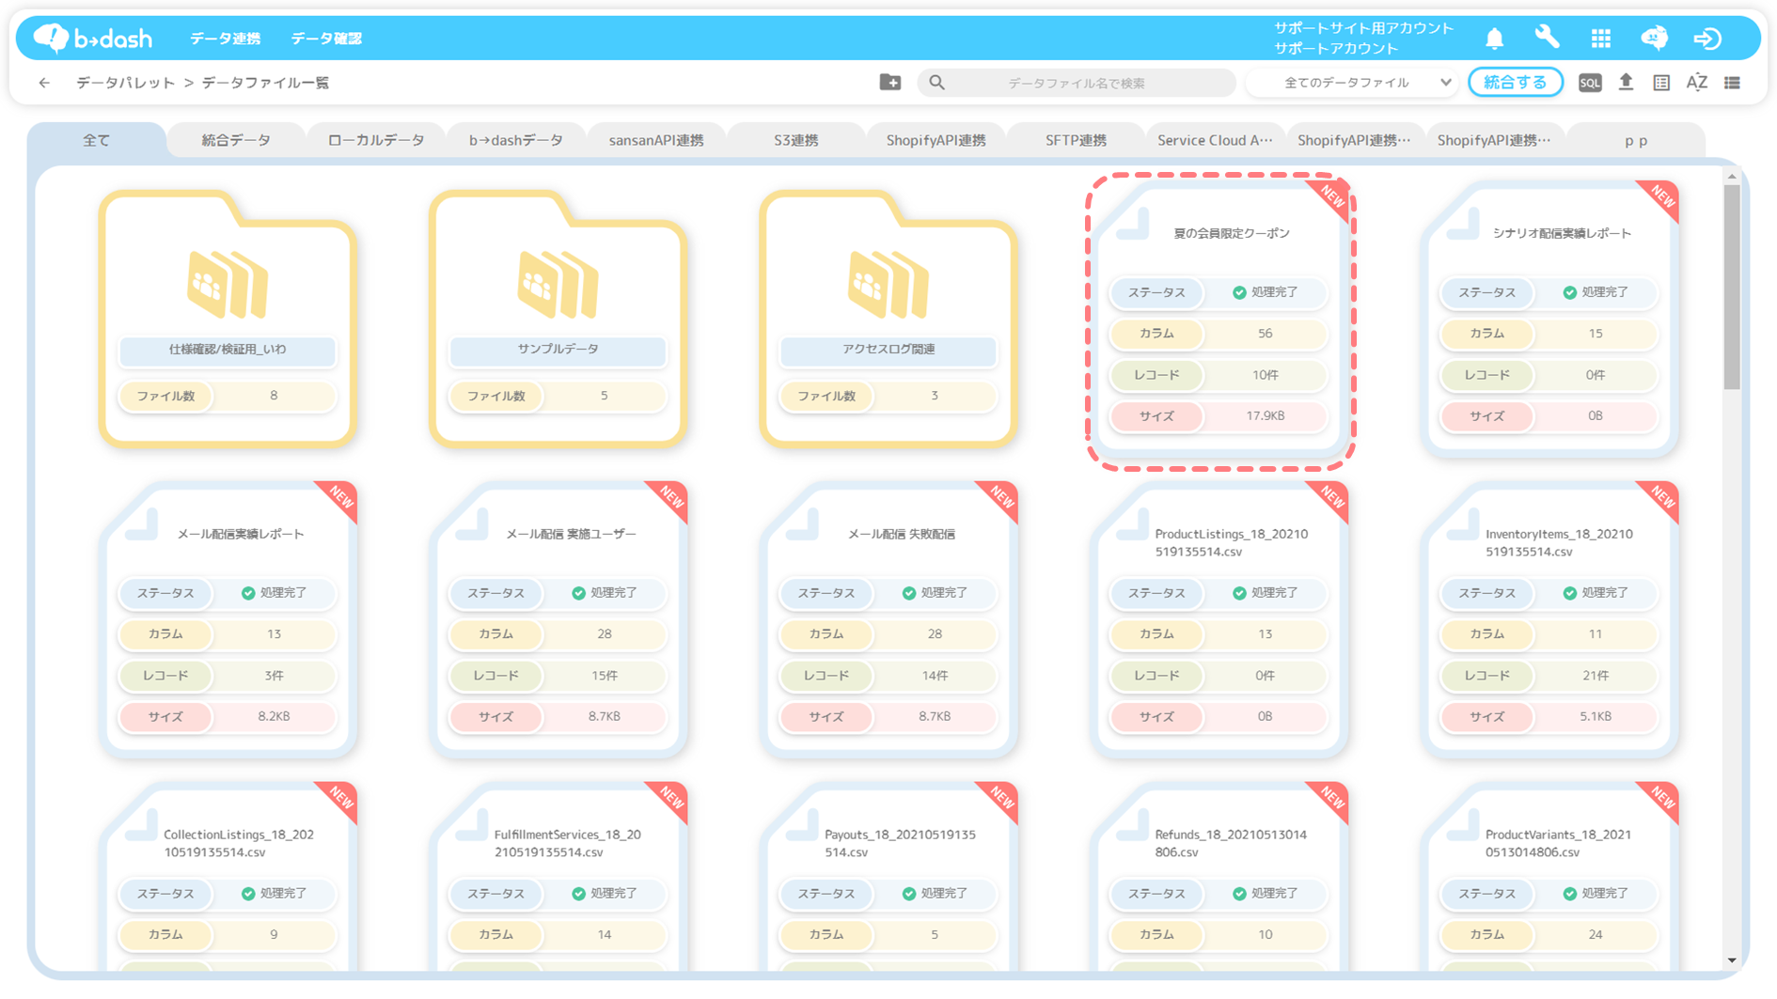Click the upload file icon
Image resolution: width=1777 pixels, height=999 pixels.
(x=1626, y=83)
